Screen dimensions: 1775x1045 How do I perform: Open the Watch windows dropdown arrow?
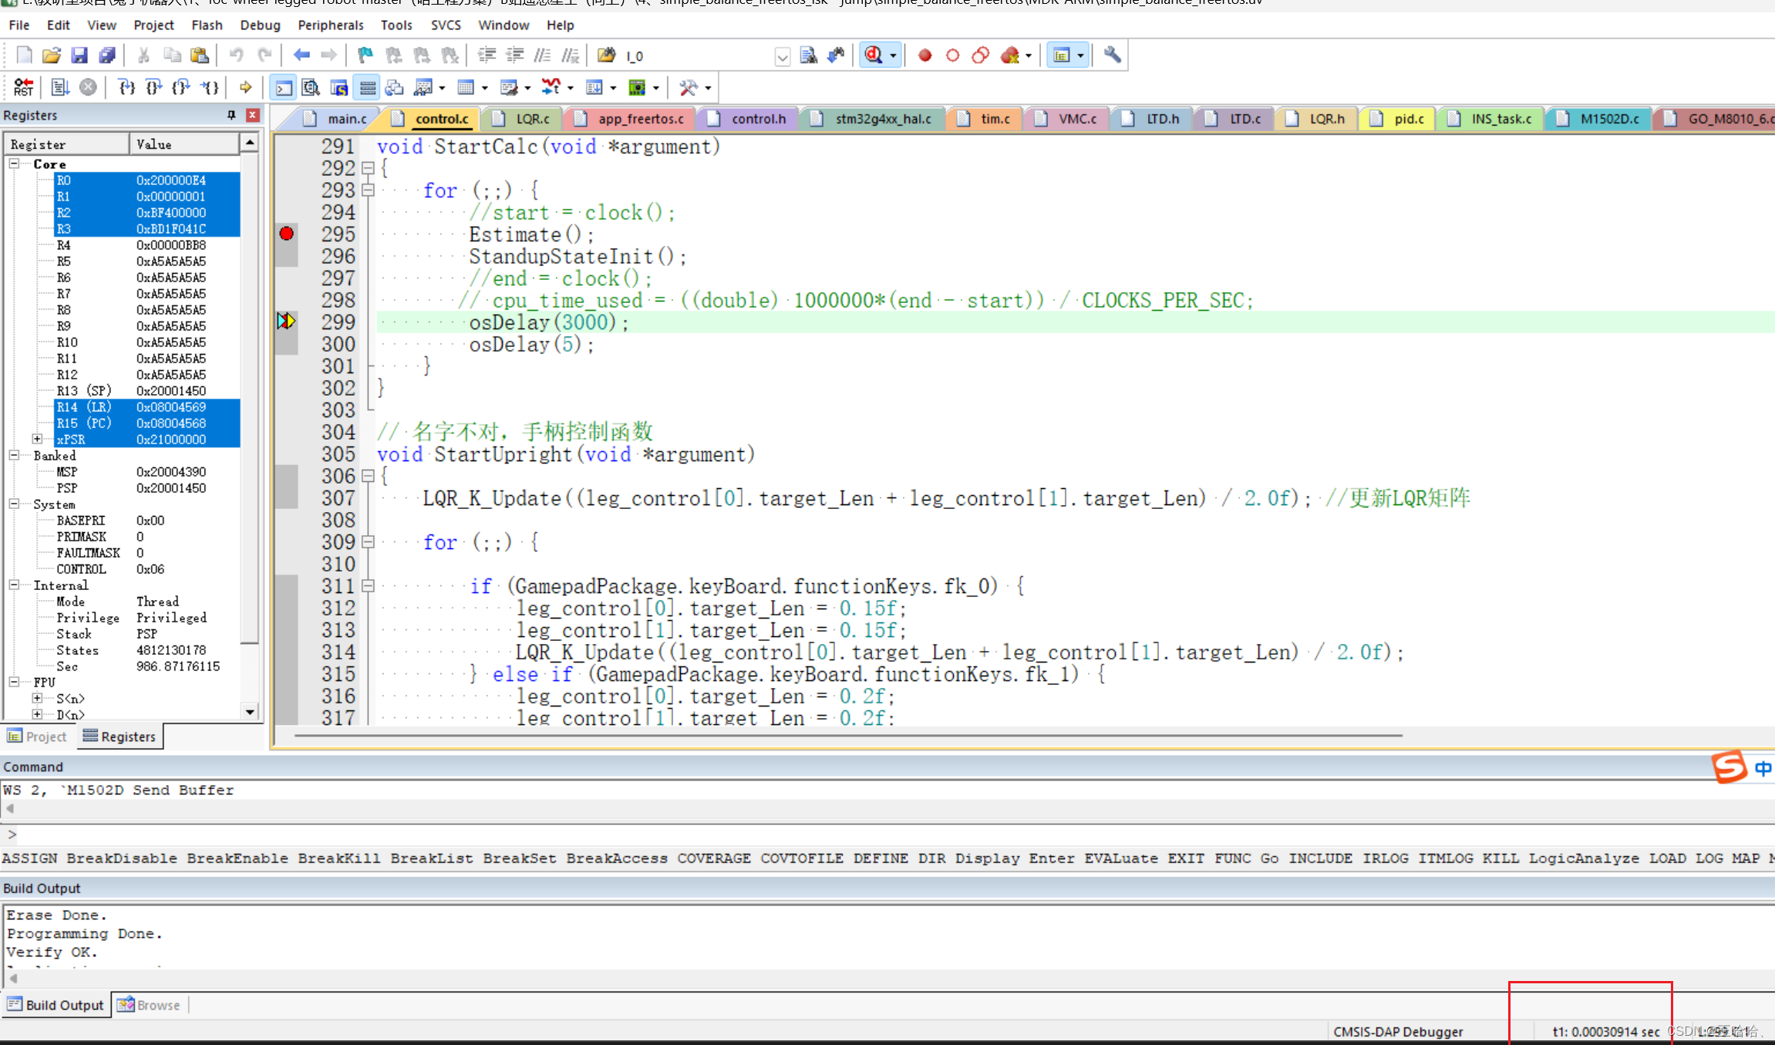pos(442,88)
